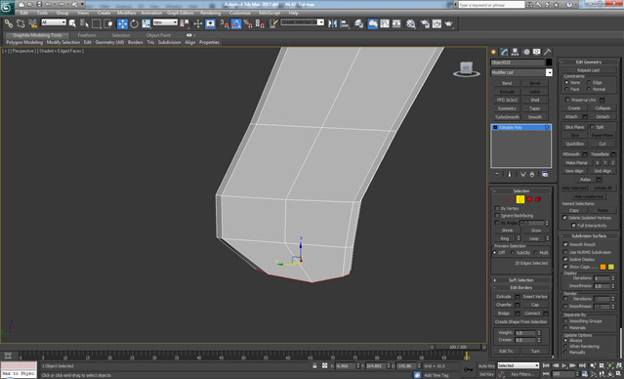Select Element sub-object level icon

click(538, 199)
